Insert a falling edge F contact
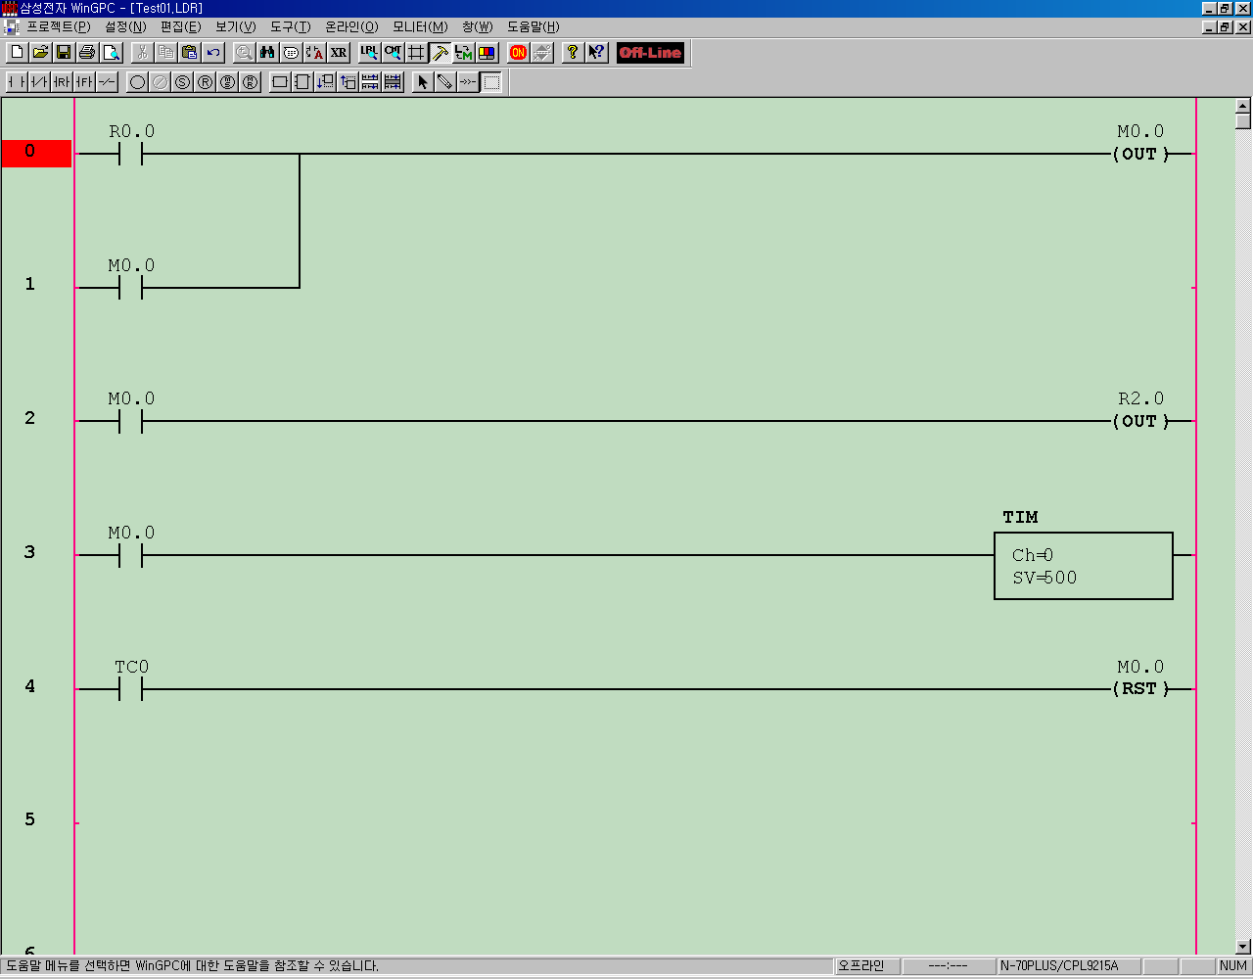The height and width of the screenshot is (979, 1253). point(84,82)
